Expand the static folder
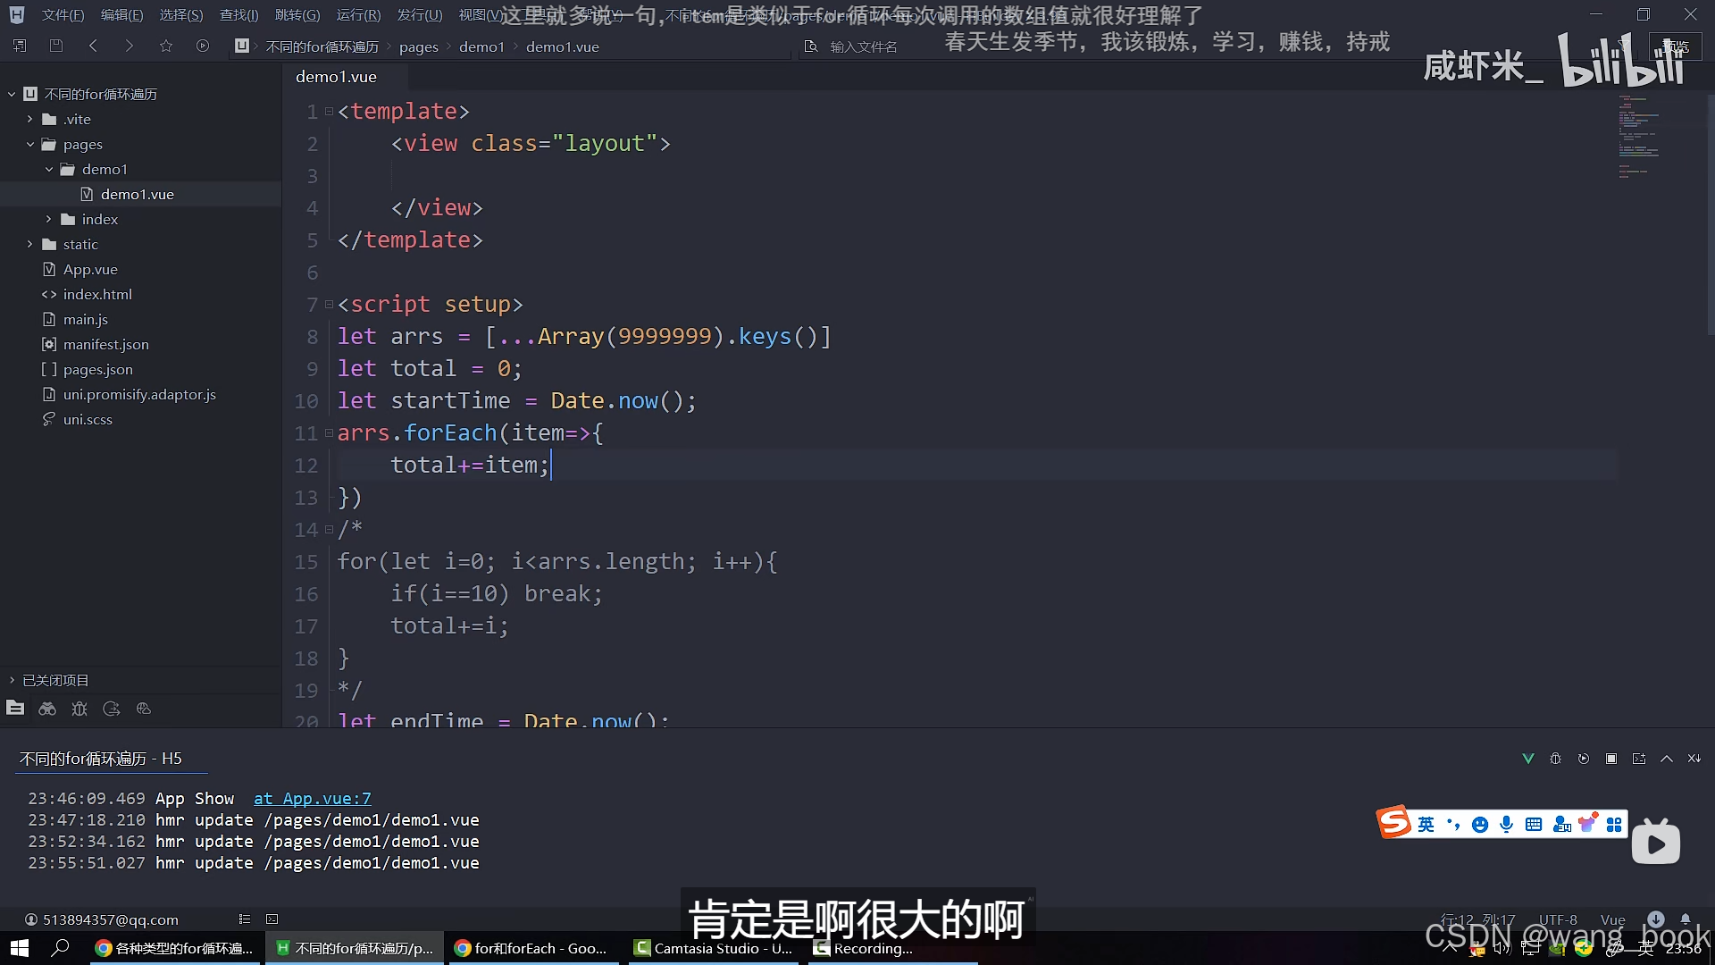 (x=29, y=244)
